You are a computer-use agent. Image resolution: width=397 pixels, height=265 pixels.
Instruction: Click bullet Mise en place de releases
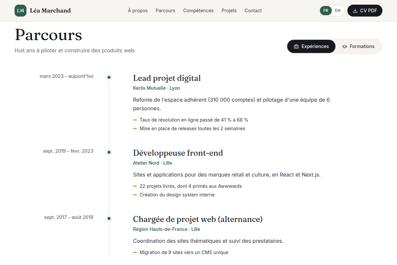coord(192,129)
